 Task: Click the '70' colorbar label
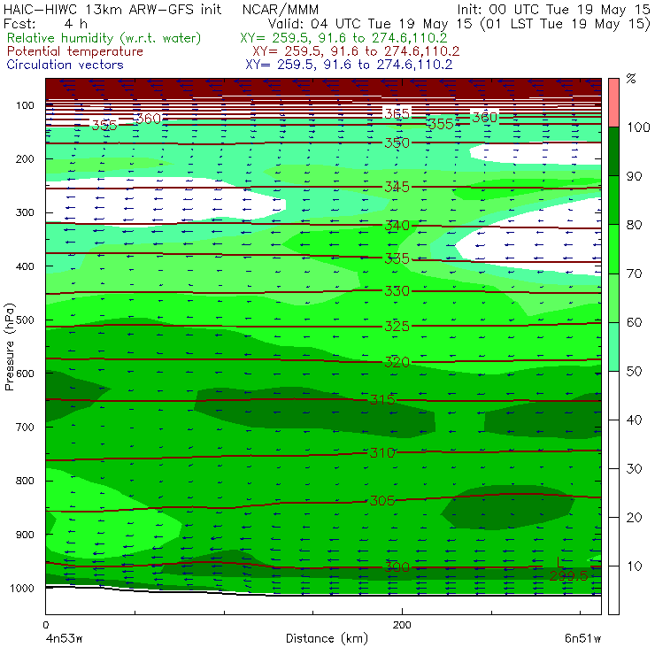point(634,274)
